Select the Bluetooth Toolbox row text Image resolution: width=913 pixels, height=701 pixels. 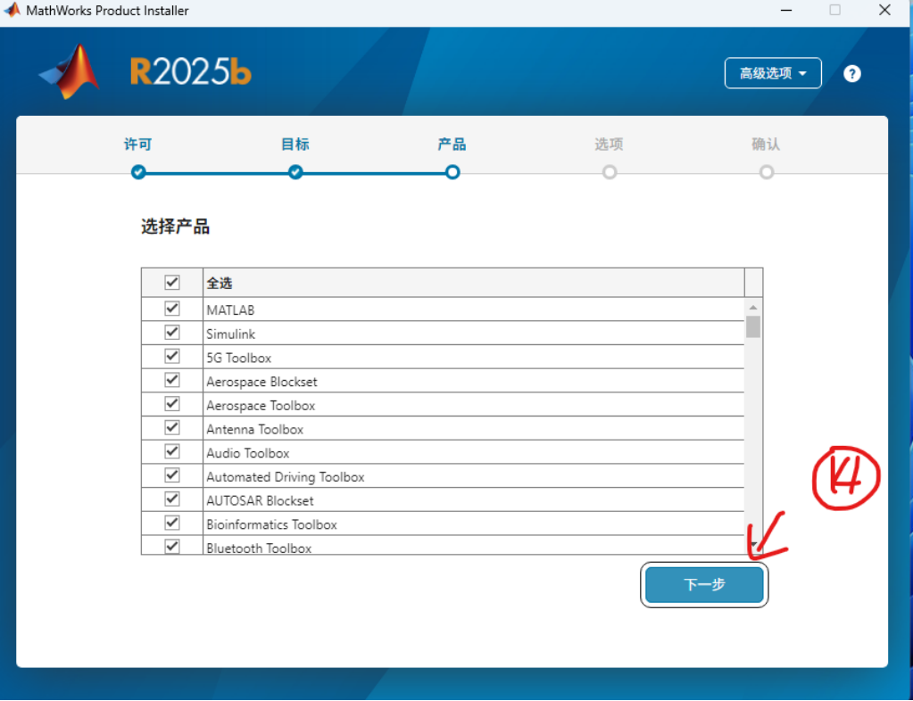(259, 548)
